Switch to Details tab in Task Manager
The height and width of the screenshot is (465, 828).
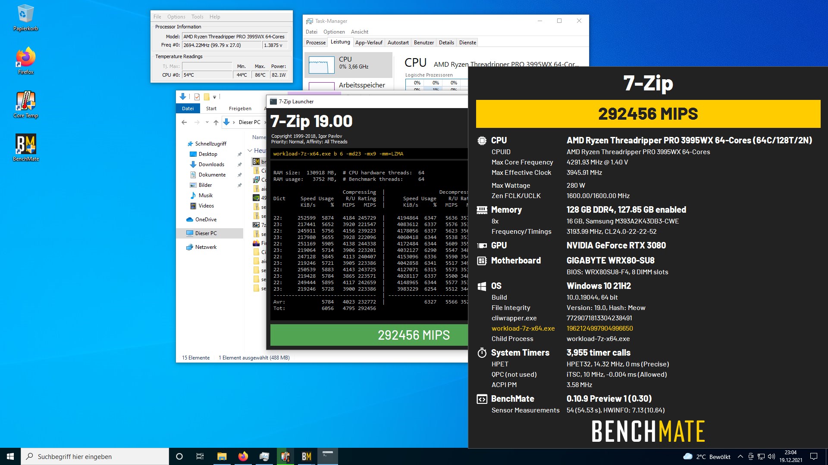tap(446, 43)
